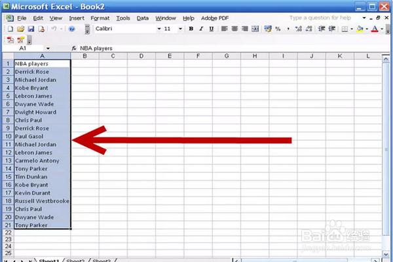Open the Font Color dropdown arrow
This screenshot has width=393, height=262.
[382, 29]
